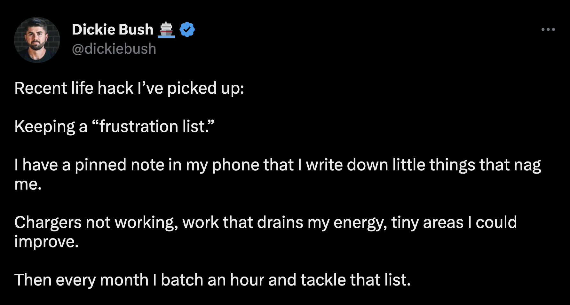Viewport: 570px width, 305px height.
Task: Click the blue check badge to view verification info
Action: 187,29
